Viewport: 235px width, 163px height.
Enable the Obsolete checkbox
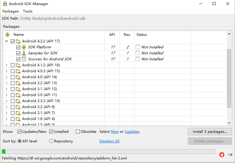click(78, 132)
